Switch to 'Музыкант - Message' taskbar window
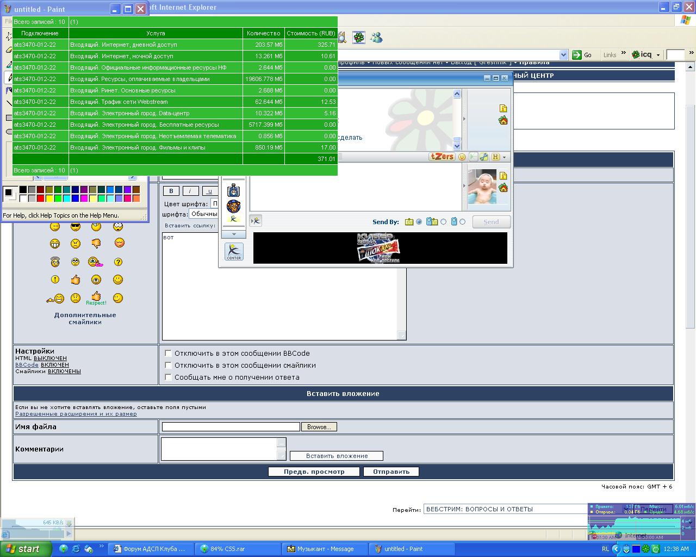The image size is (696, 557). point(325,549)
